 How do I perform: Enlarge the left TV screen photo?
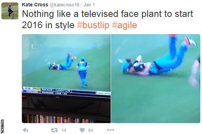pos(66,78)
